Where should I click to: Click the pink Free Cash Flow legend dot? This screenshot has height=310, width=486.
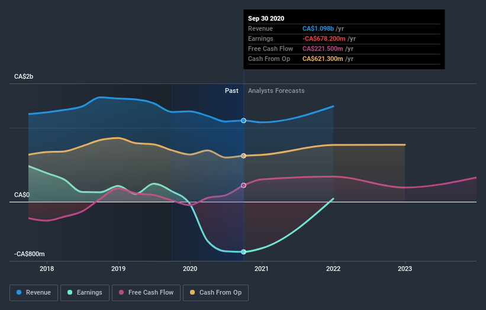[x=121, y=292]
